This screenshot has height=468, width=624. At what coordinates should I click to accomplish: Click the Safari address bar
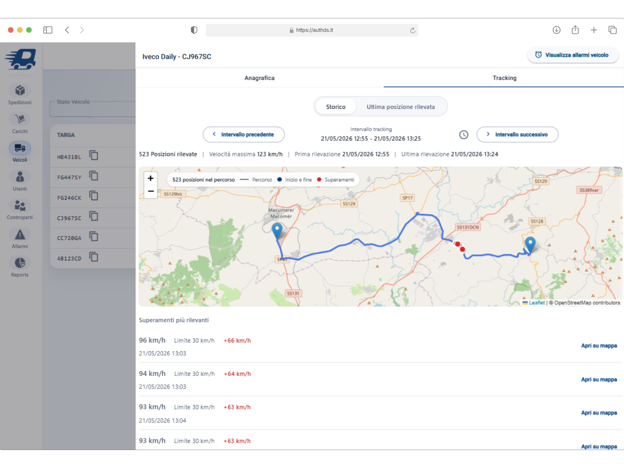tap(312, 30)
